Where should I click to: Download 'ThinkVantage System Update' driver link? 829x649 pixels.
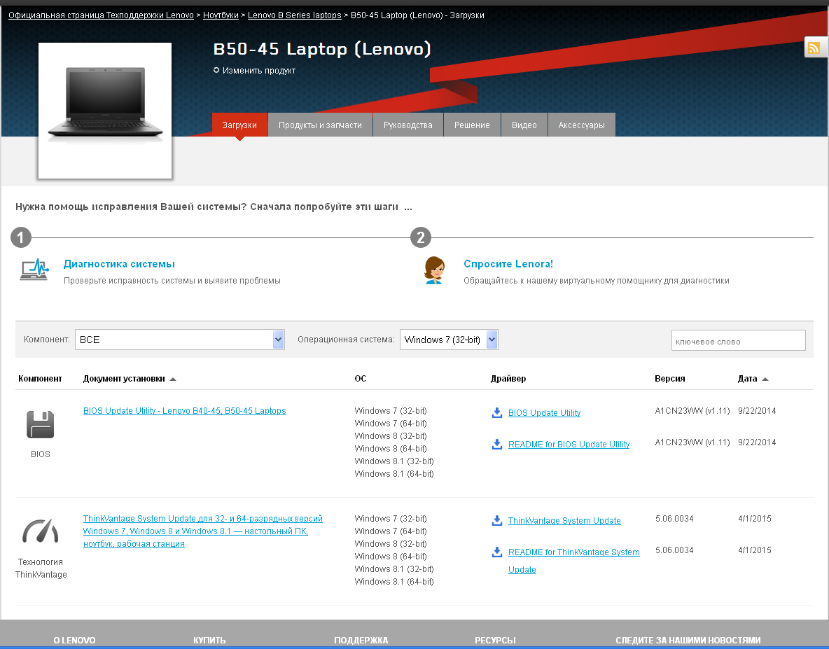click(x=564, y=521)
